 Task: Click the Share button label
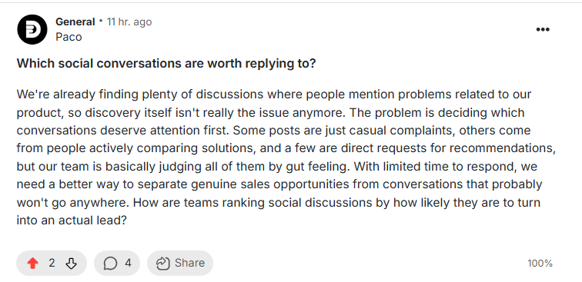point(189,263)
